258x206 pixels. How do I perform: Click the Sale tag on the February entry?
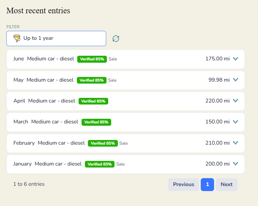(x=124, y=143)
